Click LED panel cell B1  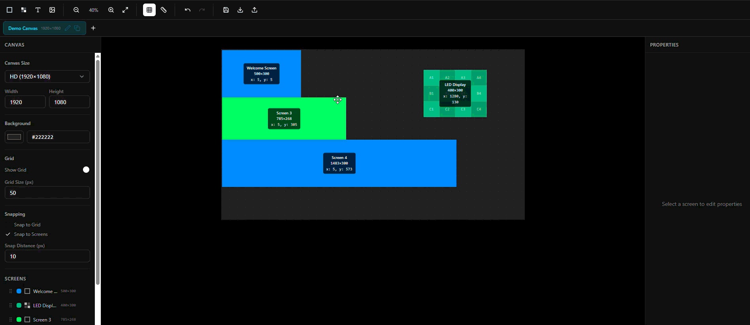pyautogui.click(x=432, y=93)
